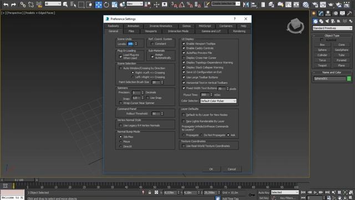Open the reference coordinate View dropdown
The height and width of the screenshot is (200, 355).
coord(135,4)
